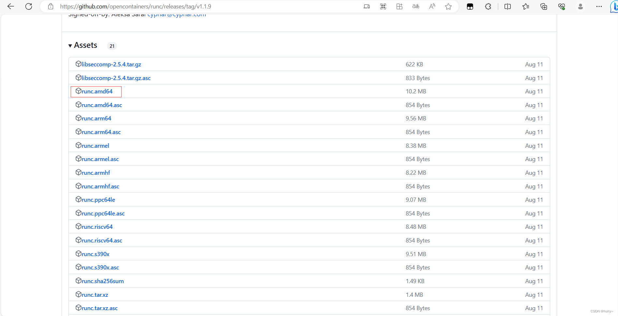618x316 pixels.
Task: Download libseccomp-2.5.4.tar.gz
Action: (x=111, y=64)
